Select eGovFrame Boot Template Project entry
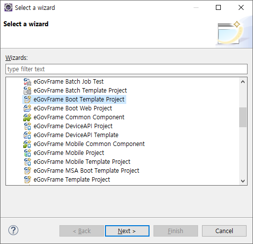This screenshot has width=253, height=244. [74, 99]
